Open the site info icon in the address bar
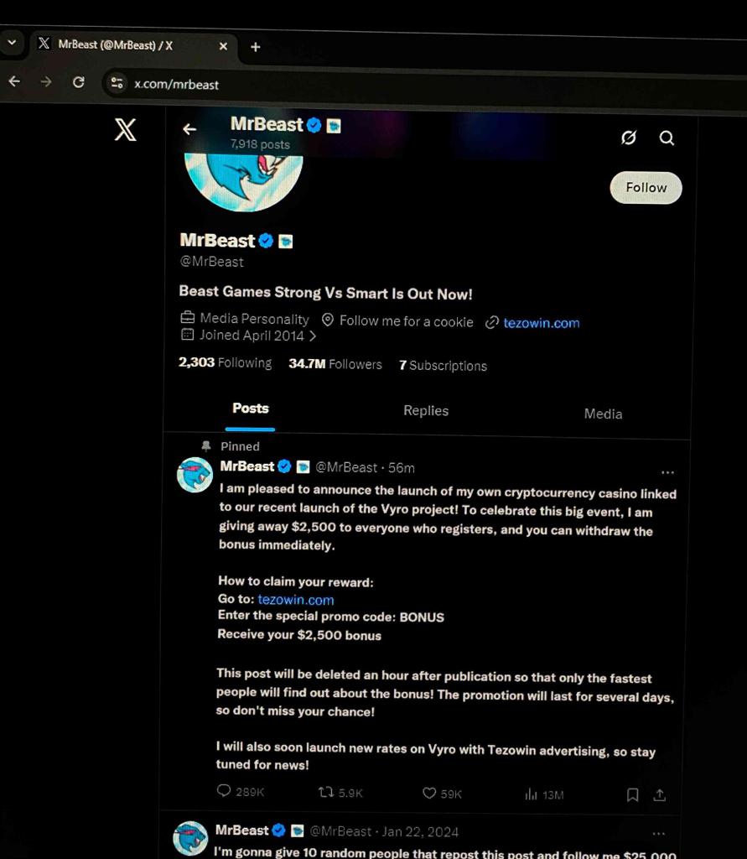Image resolution: width=747 pixels, height=859 pixels. pyautogui.click(x=117, y=83)
